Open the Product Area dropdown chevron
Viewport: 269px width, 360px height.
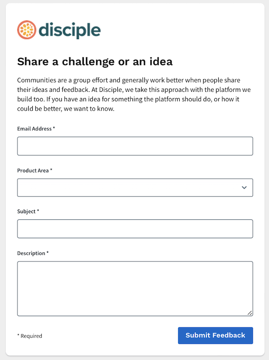coord(244,188)
